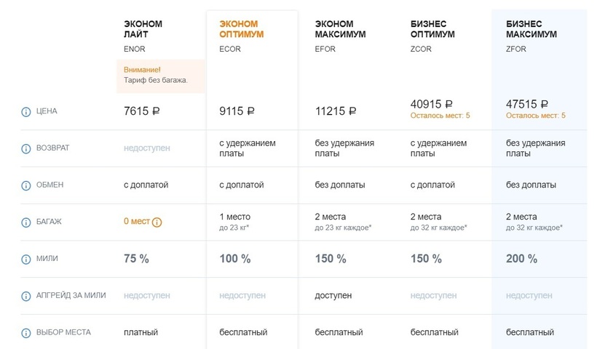
Task: Click the baggage-free tariff warning notice
Action: pos(160,76)
